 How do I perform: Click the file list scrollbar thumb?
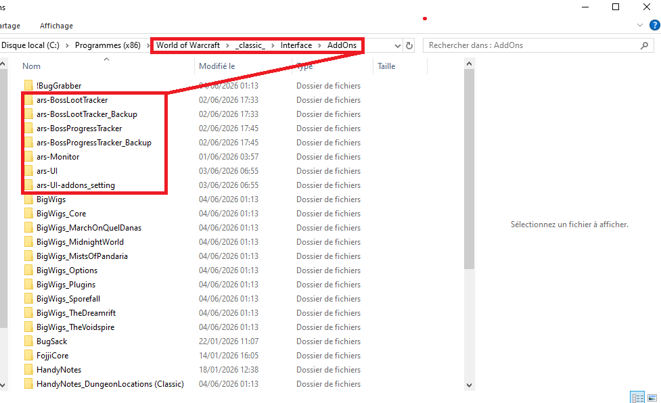pos(469,168)
